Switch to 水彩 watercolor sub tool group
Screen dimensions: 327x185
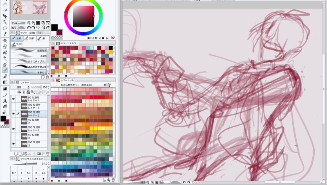pyautogui.click(x=17, y=38)
